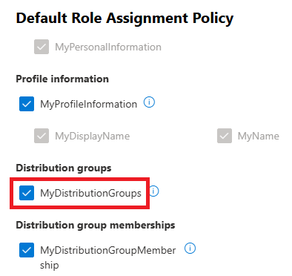Click the Default Role Assignment Policy heading
Viewport: 292px width, 276px height.
[125, 19]
